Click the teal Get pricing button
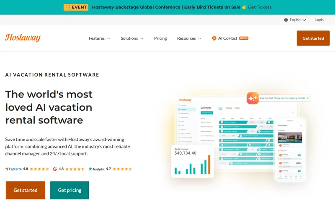335x209 pixels. [x=70, y=190]
